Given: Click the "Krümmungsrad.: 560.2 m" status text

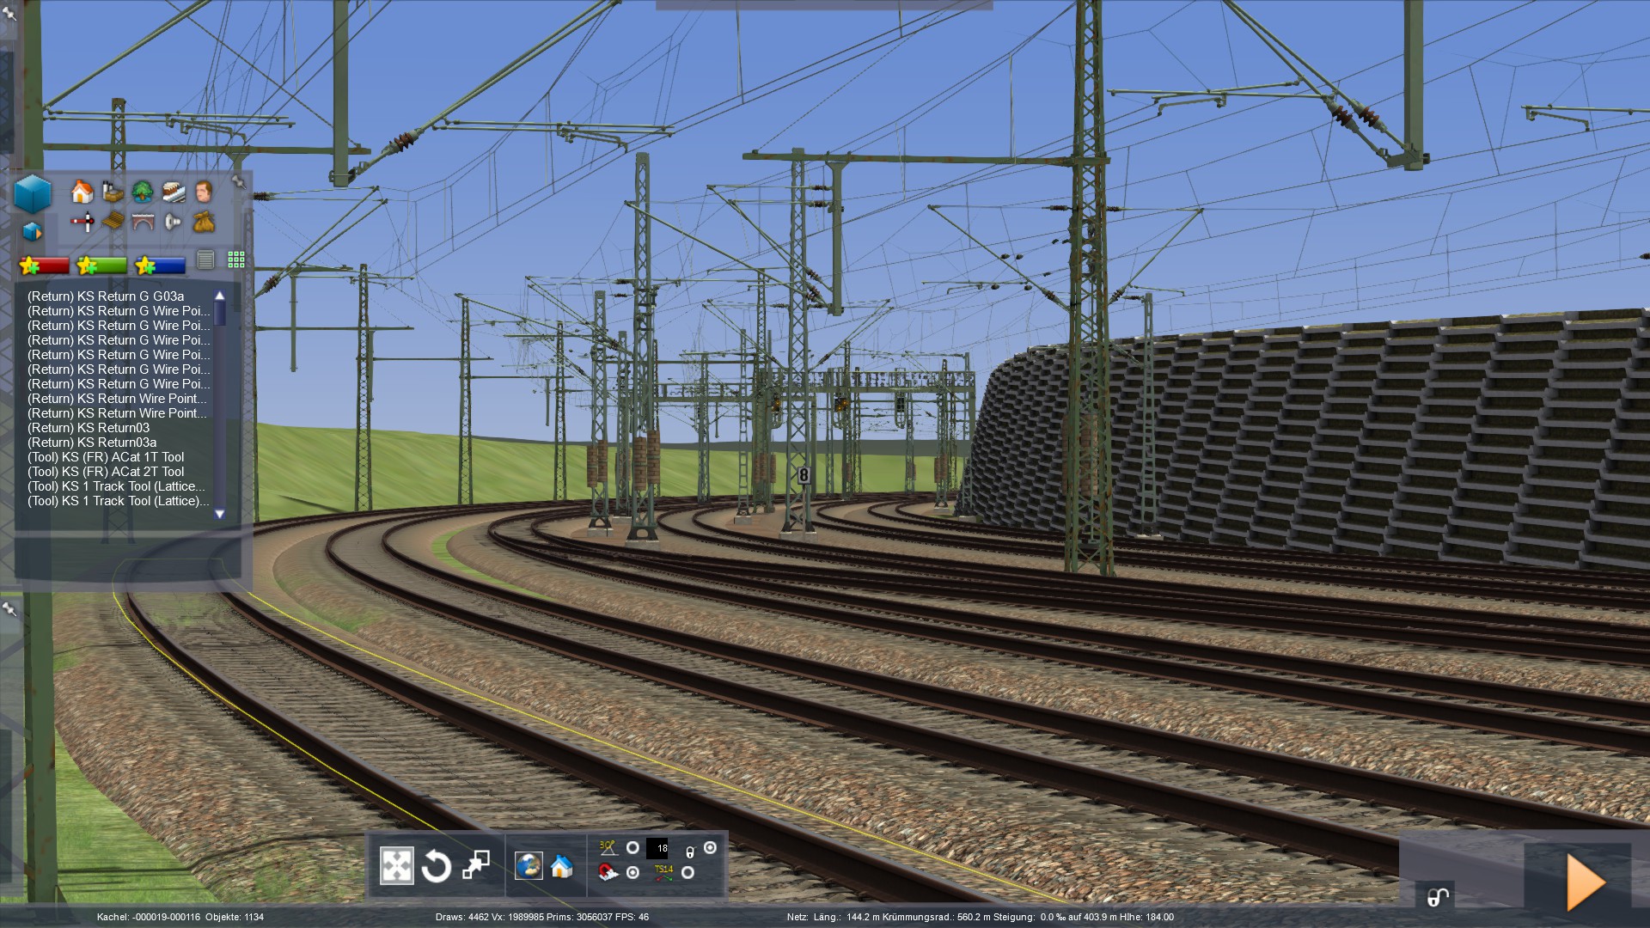Looking at the screenshot, I should [x=937, y=918].
